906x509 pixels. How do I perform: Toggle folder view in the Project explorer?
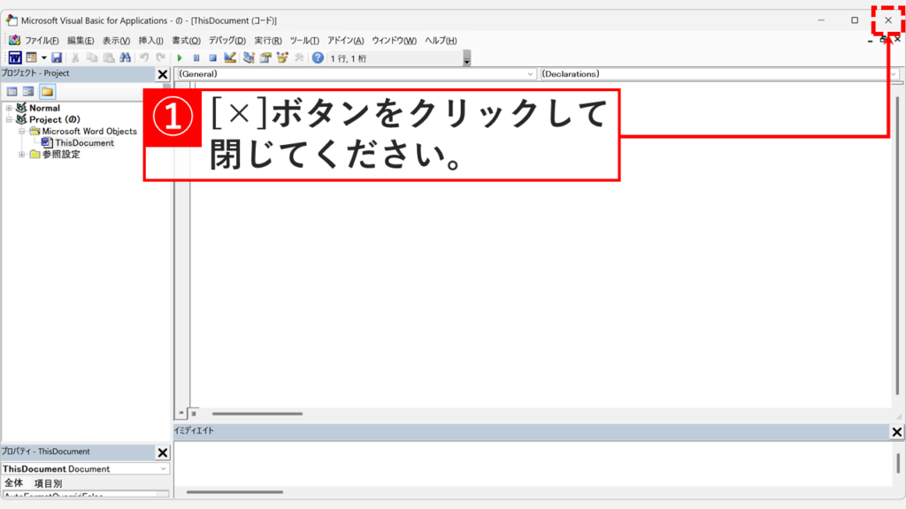click(x=46, y=90)
